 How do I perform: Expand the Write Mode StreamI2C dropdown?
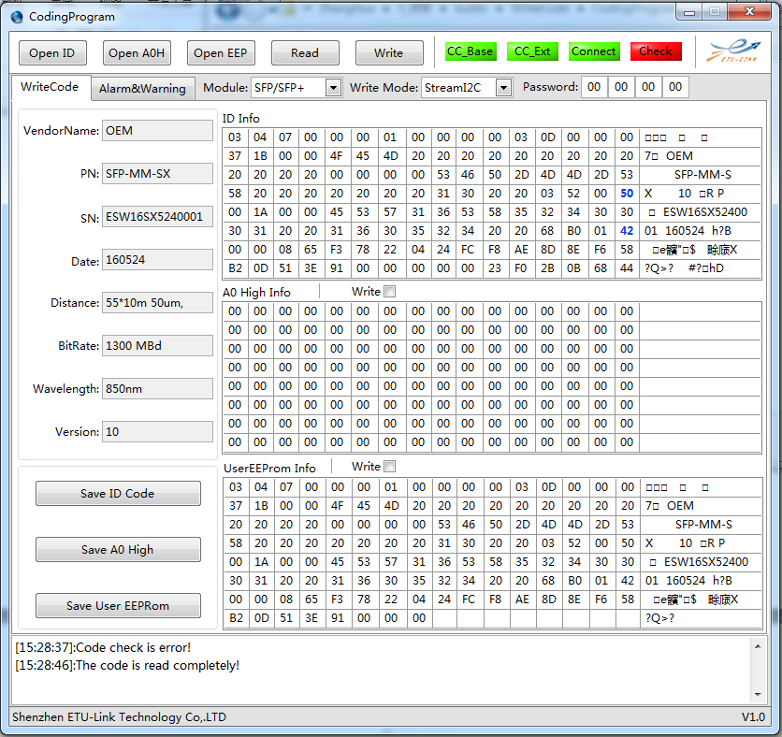pos(503,88)
